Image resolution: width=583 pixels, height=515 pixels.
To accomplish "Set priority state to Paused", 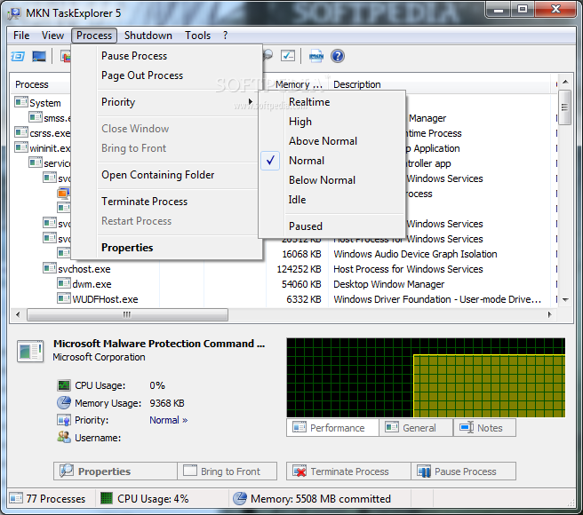I will pos(332,226).
